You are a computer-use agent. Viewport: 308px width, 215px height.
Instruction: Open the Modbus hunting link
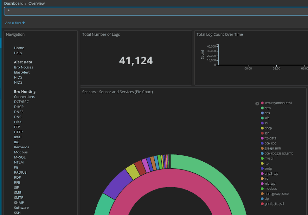(x=21, y=152)
